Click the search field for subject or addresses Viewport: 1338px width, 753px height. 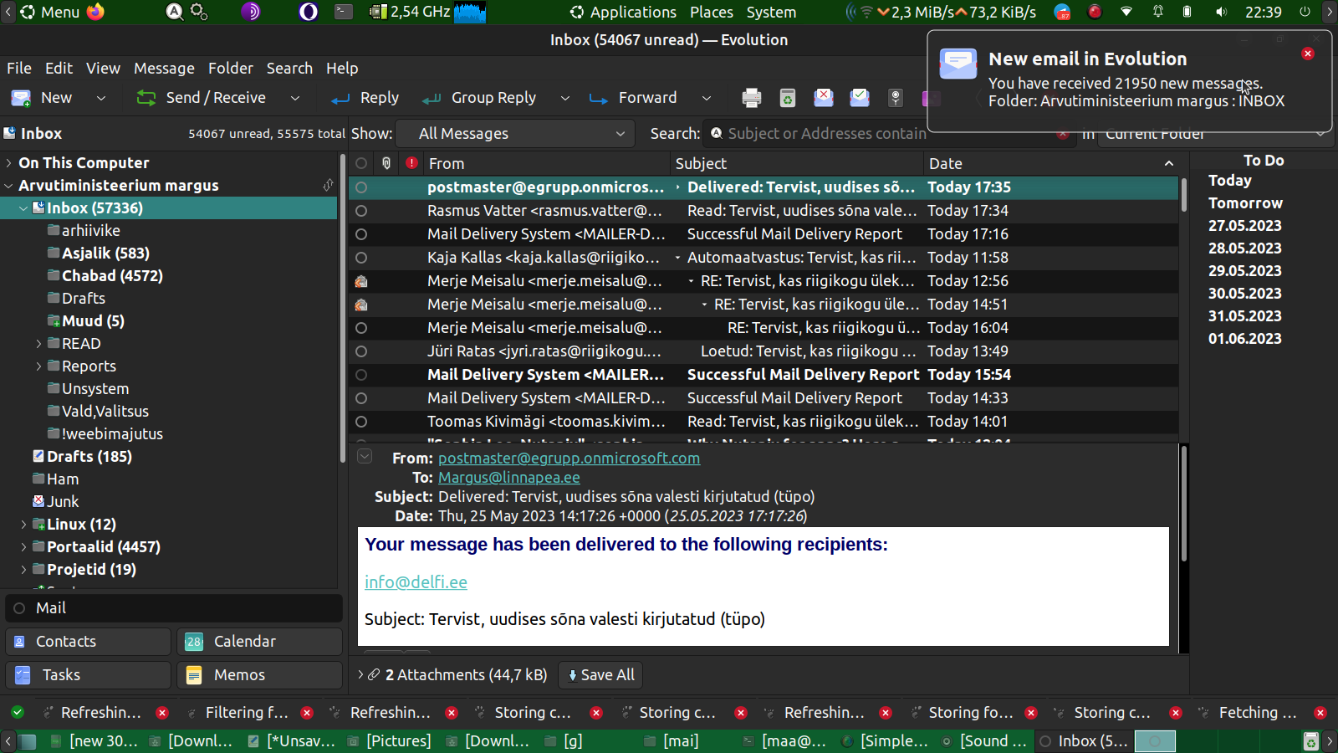click(x=824, y=134)
